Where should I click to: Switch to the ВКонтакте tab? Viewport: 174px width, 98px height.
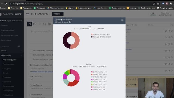[x=3, y=21]
